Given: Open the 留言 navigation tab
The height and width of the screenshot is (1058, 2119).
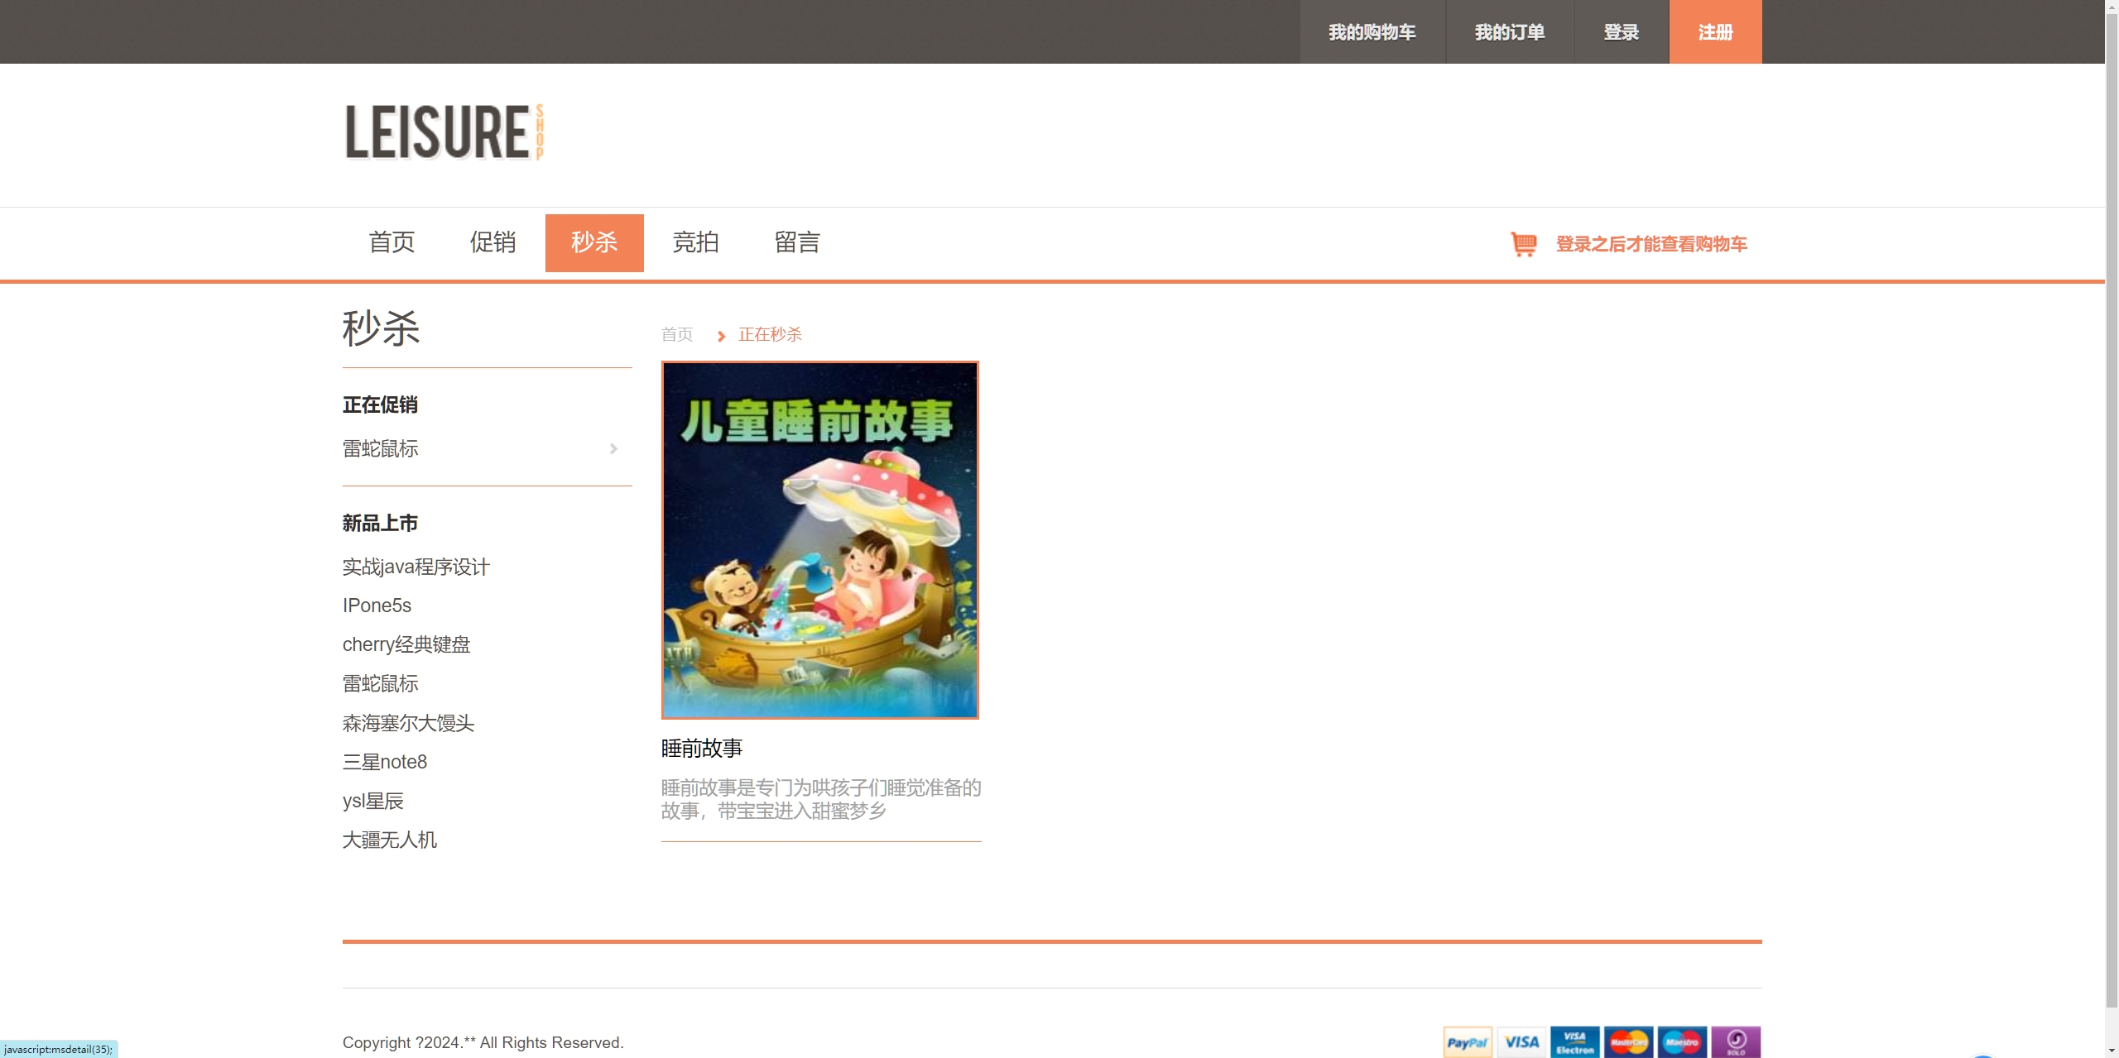Looking at the screenshot, I should 797,242.
